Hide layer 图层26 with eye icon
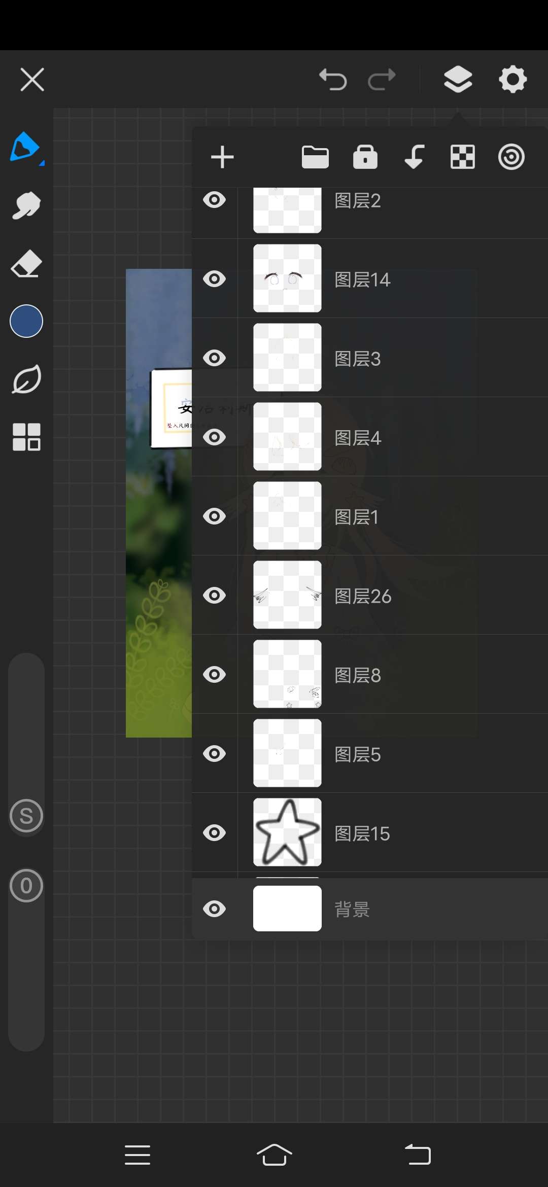Image resolution: width=548 pixels, height=1187 pixels. click(215, 596)
